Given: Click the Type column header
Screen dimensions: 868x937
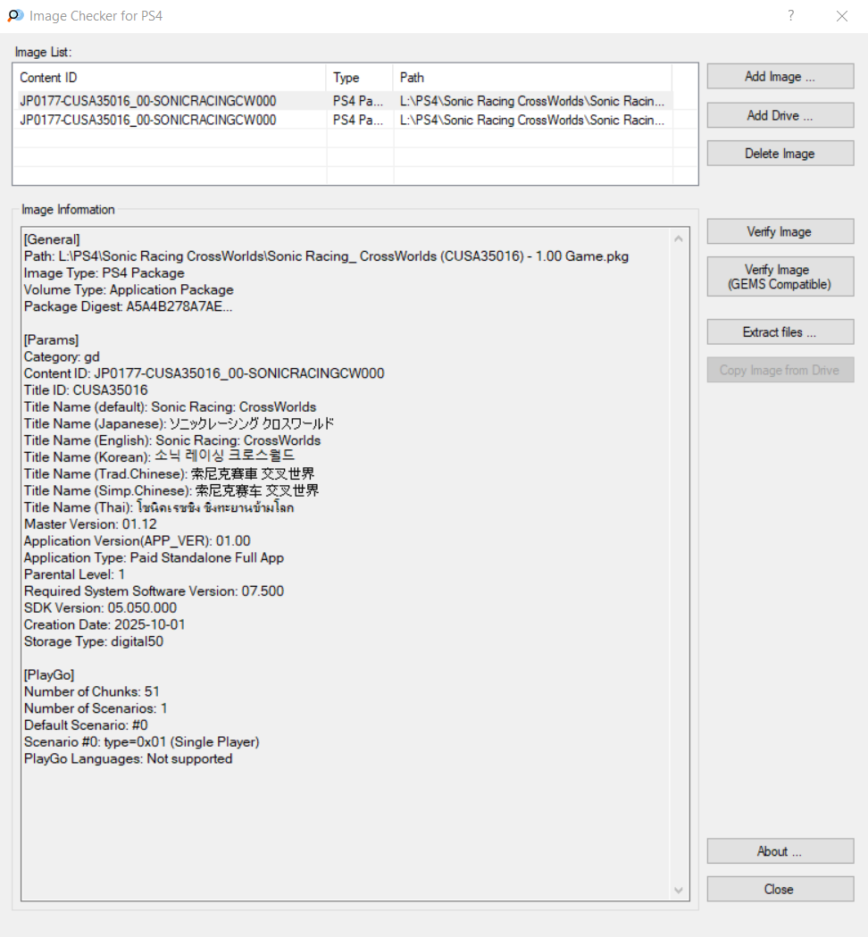Looking at the screenshot, I should [x=360, y=78].
